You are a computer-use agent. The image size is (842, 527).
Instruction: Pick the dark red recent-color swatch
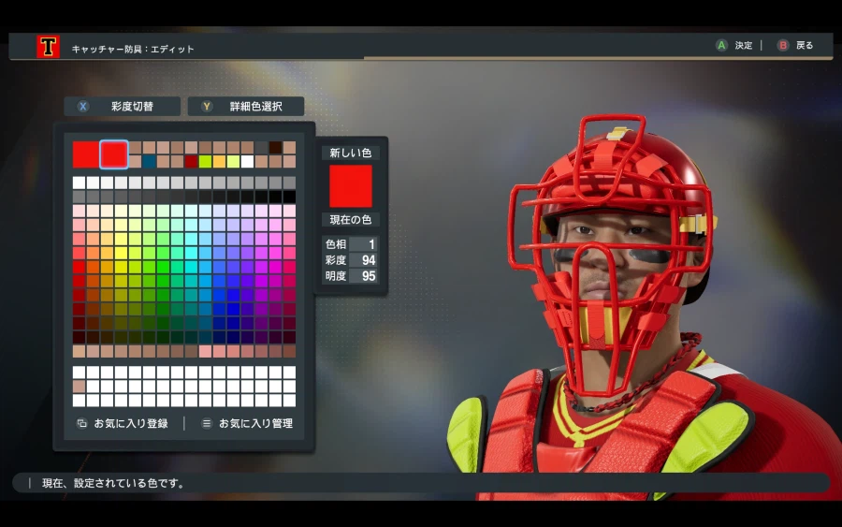pos(191,161)
